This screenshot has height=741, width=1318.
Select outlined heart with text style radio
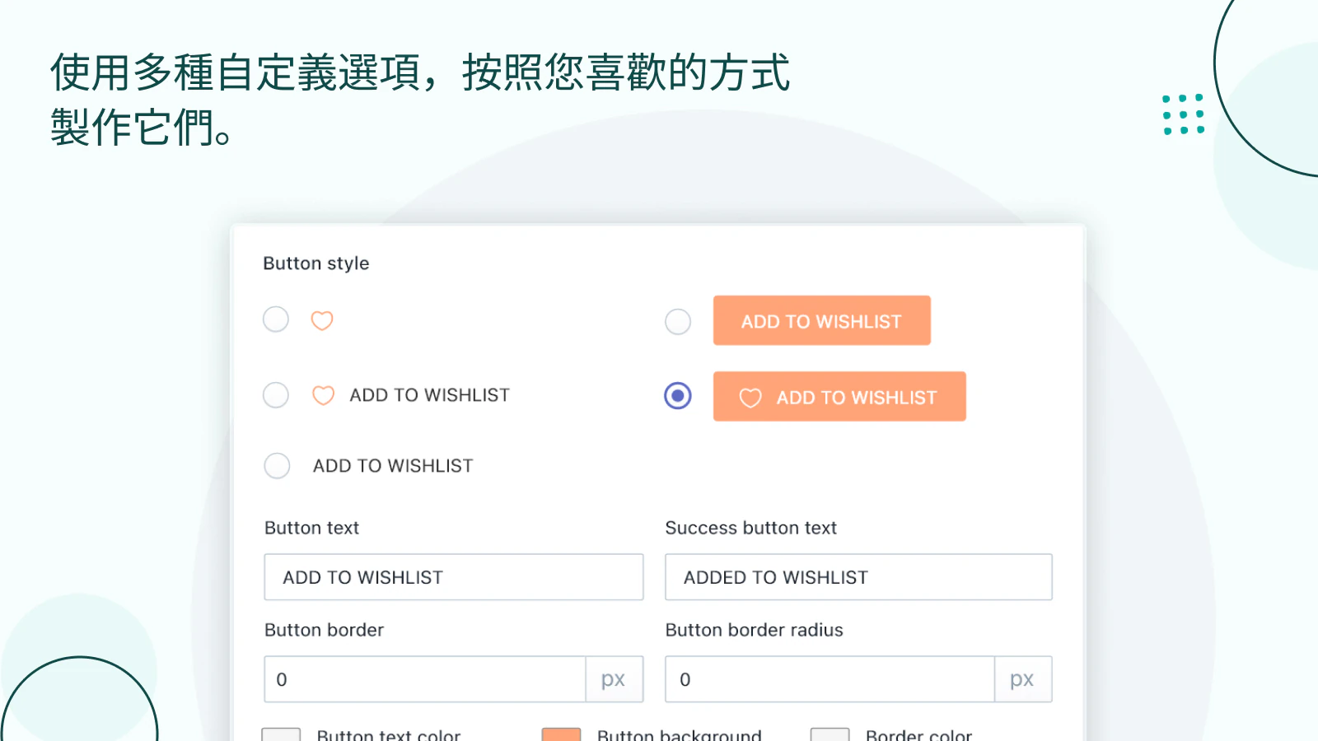click(276, 395)
